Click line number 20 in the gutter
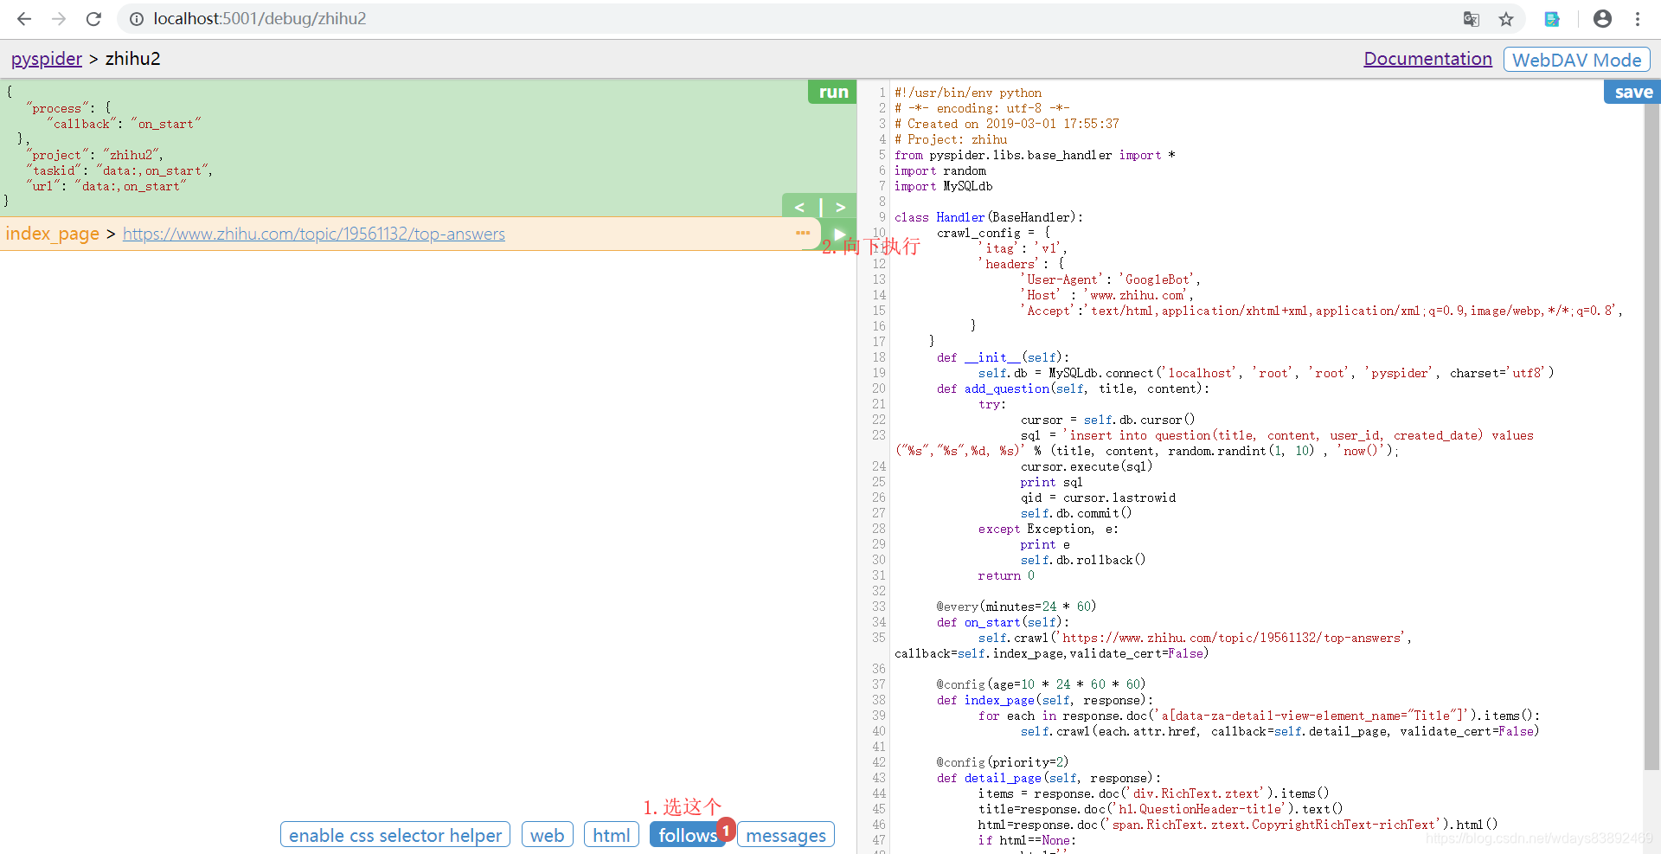1661x854 pixels. pyautogui.click(x=878, y=388)
